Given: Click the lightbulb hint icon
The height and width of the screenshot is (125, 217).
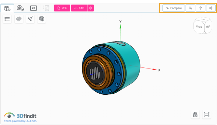Looking at the screenshot, I should 201,8.
